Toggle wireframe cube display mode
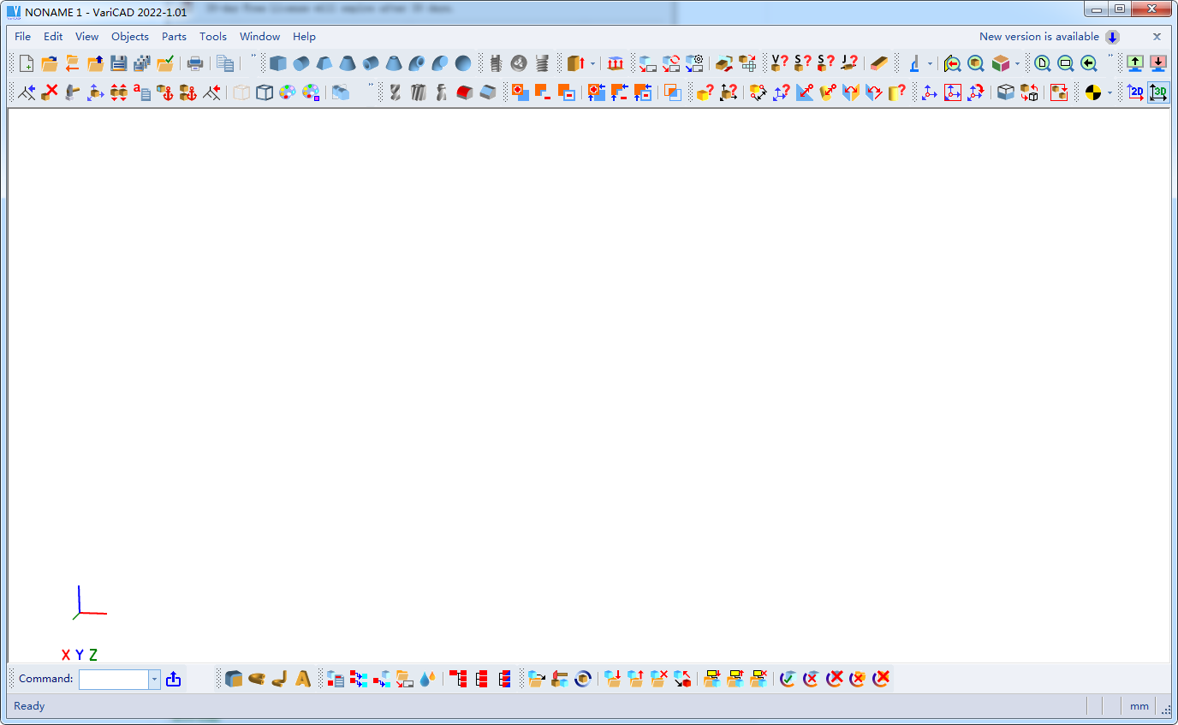Image resolution: width=1178 pixels, height=725 pixels. [265, 92]
